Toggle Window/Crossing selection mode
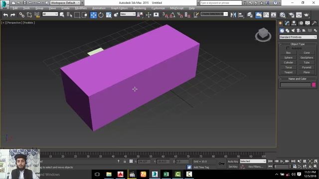 point(84,15)
